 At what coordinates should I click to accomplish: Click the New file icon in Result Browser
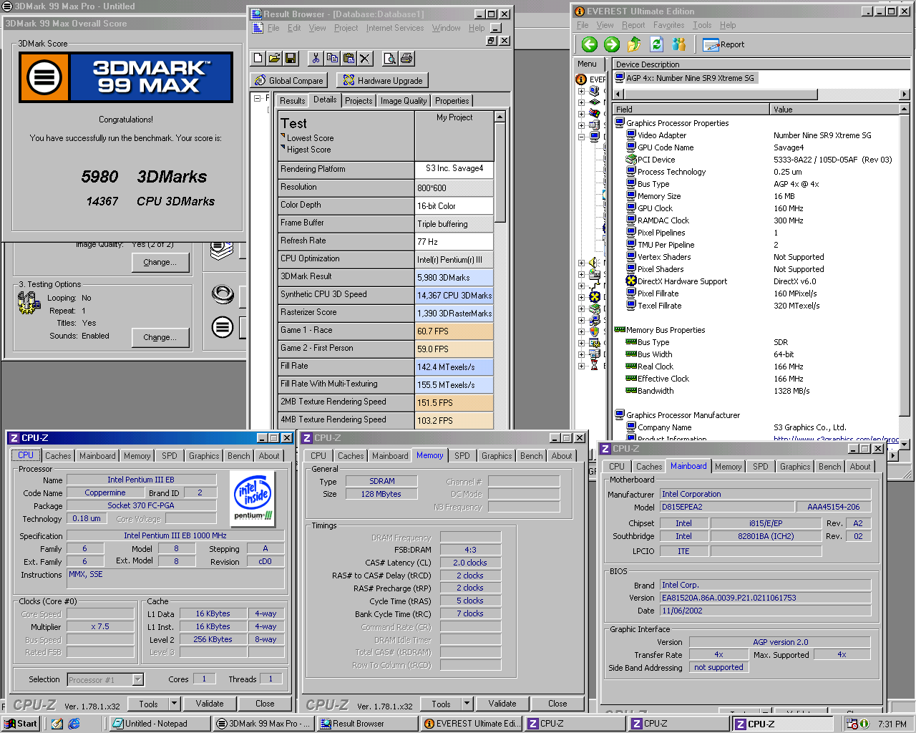258,58
